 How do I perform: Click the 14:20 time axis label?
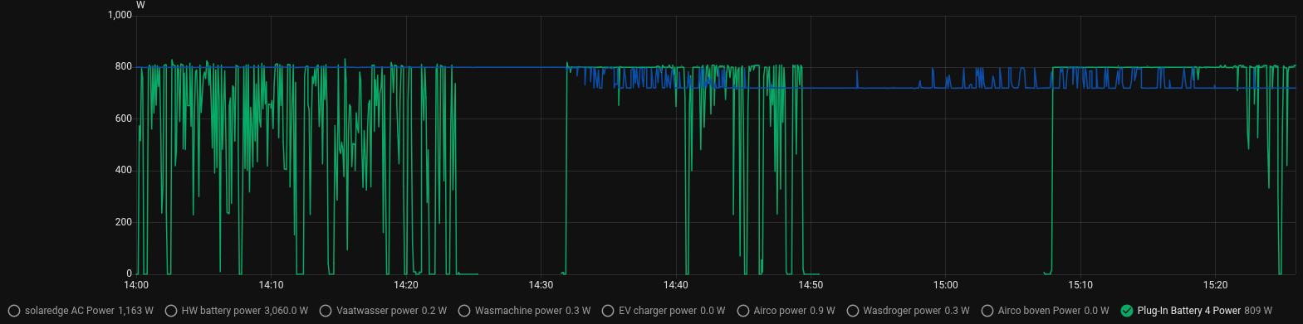pos(406,285)
